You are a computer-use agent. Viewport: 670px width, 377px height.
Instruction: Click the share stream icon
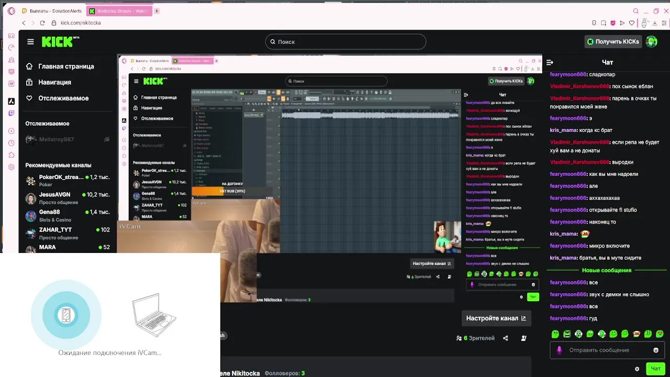[505, 338]
